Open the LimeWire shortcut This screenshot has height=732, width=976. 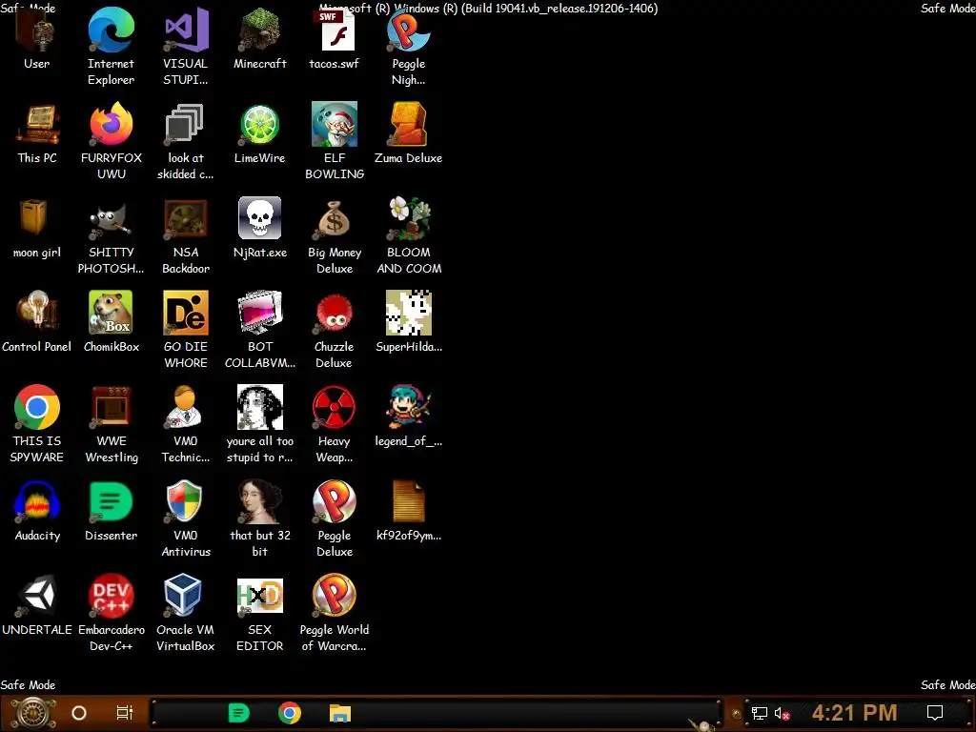point(259,125)
